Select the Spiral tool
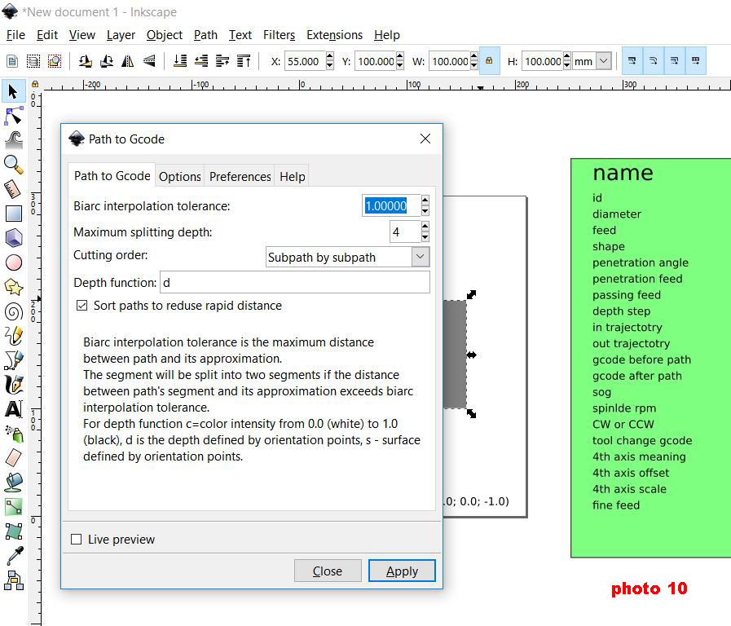Screen dimensions: 731x626 (x=14, y=311)
